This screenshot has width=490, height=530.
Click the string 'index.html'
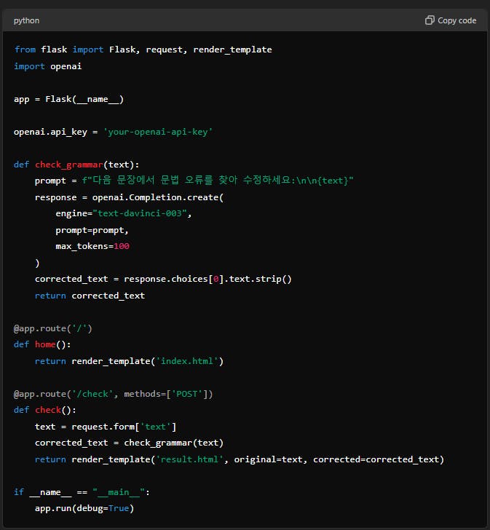[x=187, y=361]
